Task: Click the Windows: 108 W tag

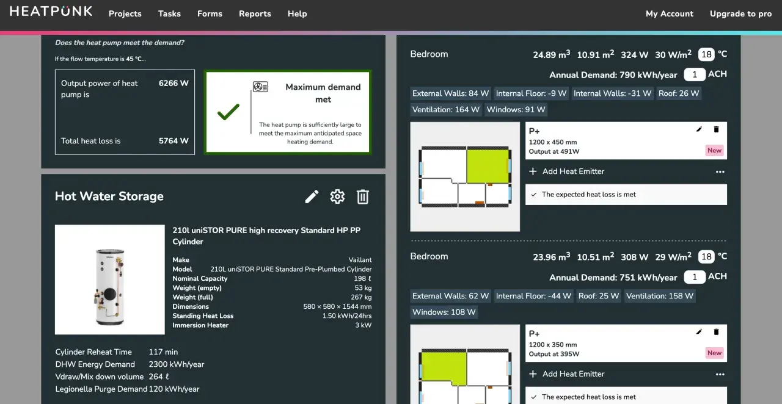Action: [444, 312]
